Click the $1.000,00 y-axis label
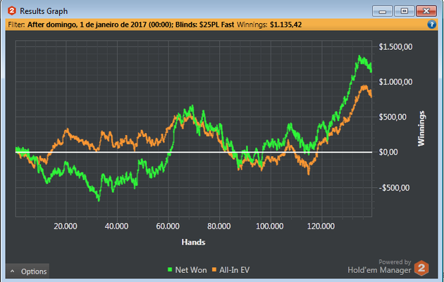This screenshot has height=282, width=444. tap(395, 82)
